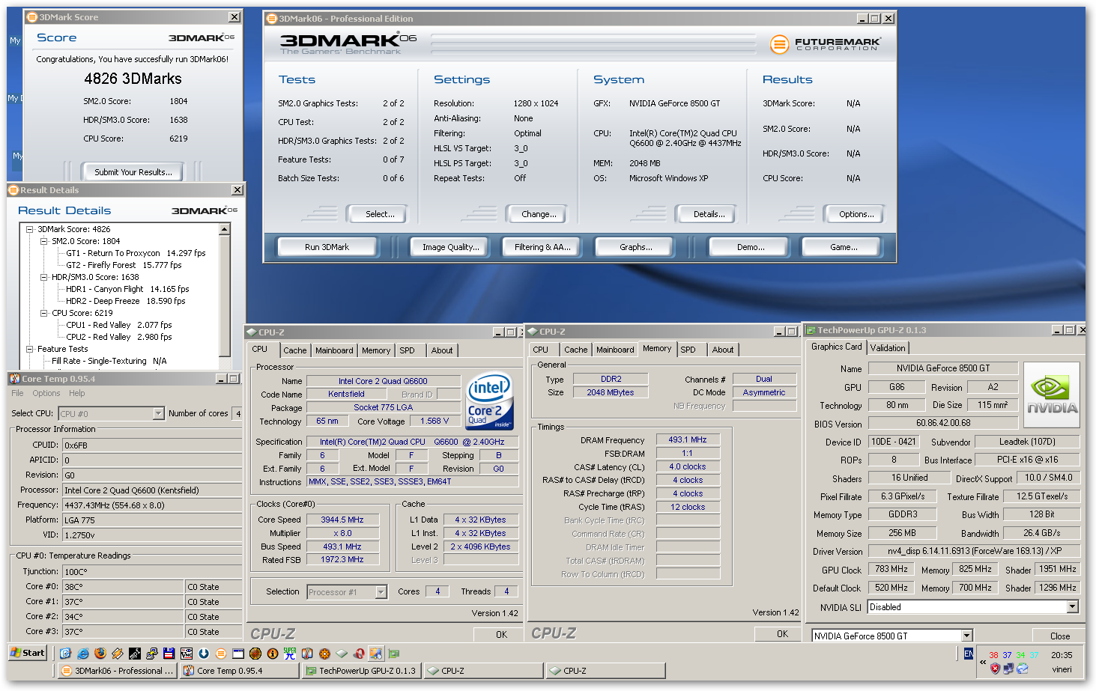Screen dimensions: 1096x691
Task: Click the DRAM Frequency 493.1 MHz value
Action: pos(688,439)
